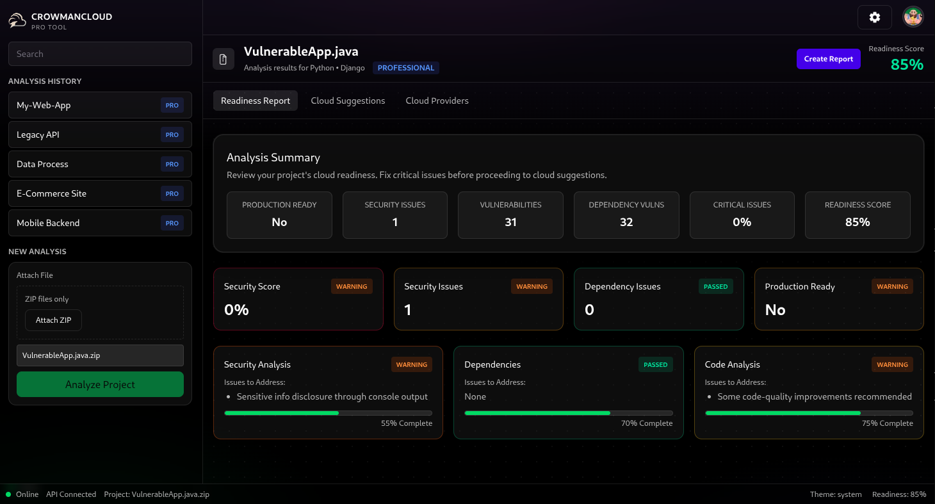Screen dimensions: 935x504
Task: Click the WARNING badge on Security Score card
Action: pyautogui.click(x=352, y=287)
